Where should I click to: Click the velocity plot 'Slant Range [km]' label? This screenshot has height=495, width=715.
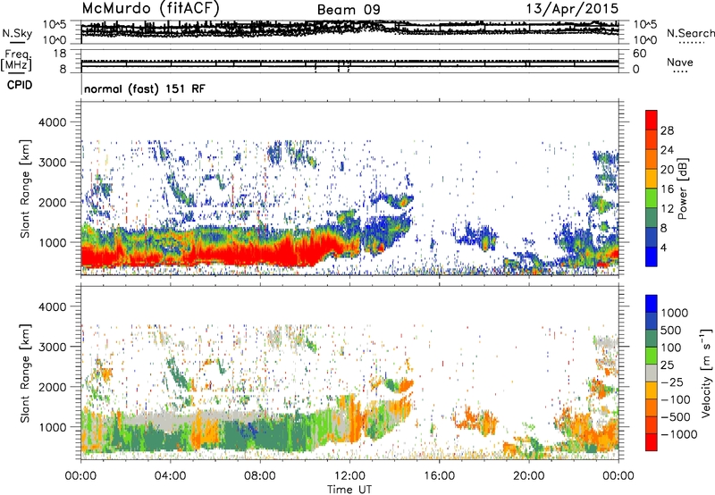tap(26, 373)
